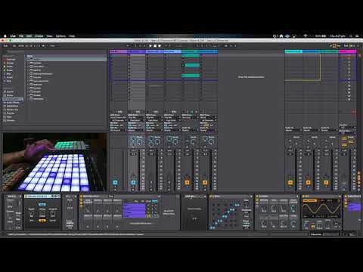Viewport: 363px width, 272px height.
Task: Toggle the metronome in the control bar
Action: tap(44, 46)
